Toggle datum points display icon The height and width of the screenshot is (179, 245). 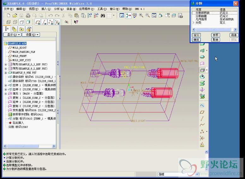point(51,22)
